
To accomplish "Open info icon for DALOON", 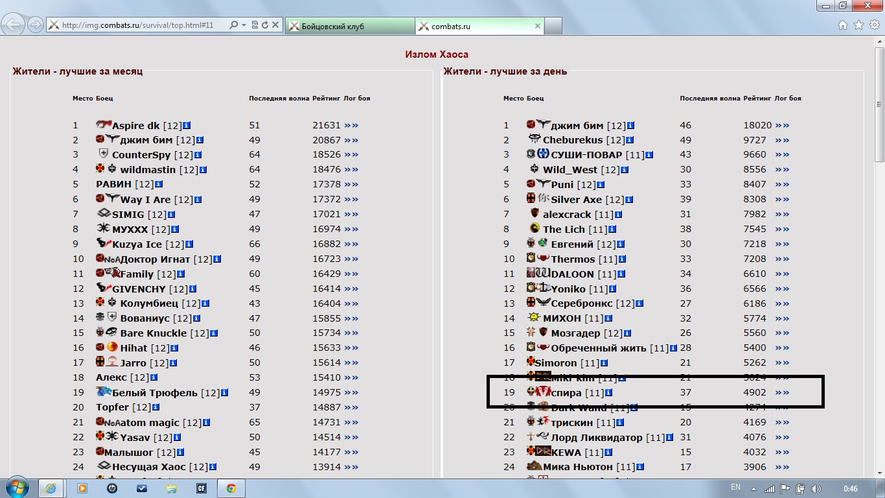I will tap(621, 274).
